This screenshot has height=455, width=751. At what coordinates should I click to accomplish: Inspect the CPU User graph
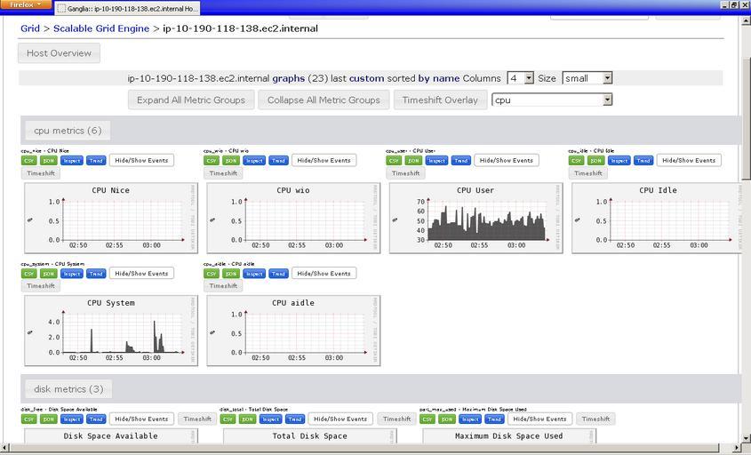click(436, 161)
